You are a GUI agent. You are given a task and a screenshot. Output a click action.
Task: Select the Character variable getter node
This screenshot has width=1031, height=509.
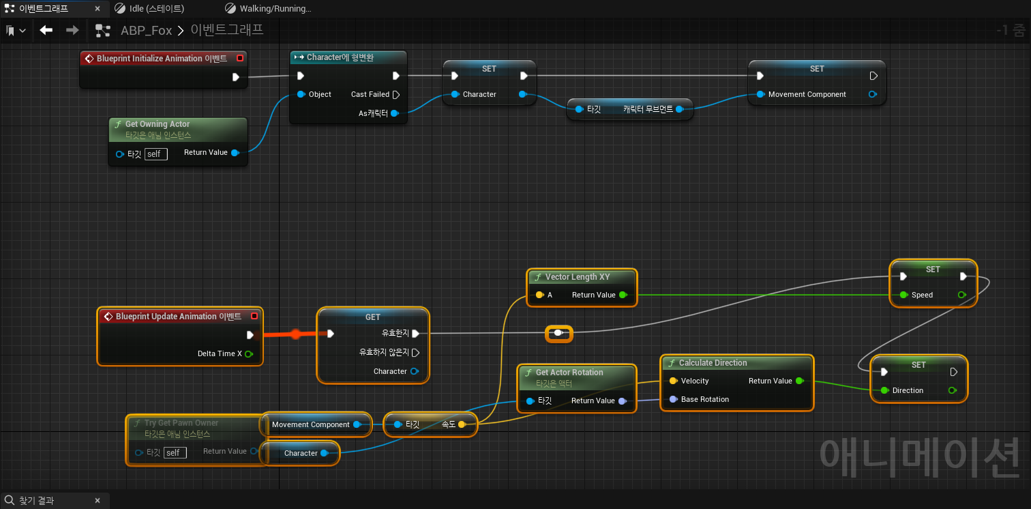(x=301, y=453)
